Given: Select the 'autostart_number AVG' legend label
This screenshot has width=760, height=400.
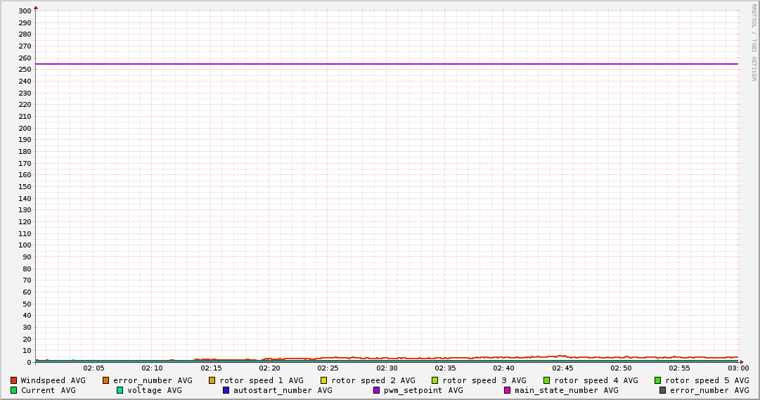Looking at the screenshot, I should pos(283,390).
